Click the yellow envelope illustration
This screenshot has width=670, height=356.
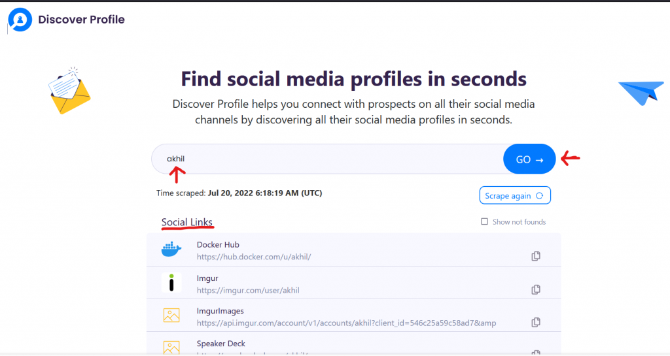(x=69, y=91)
